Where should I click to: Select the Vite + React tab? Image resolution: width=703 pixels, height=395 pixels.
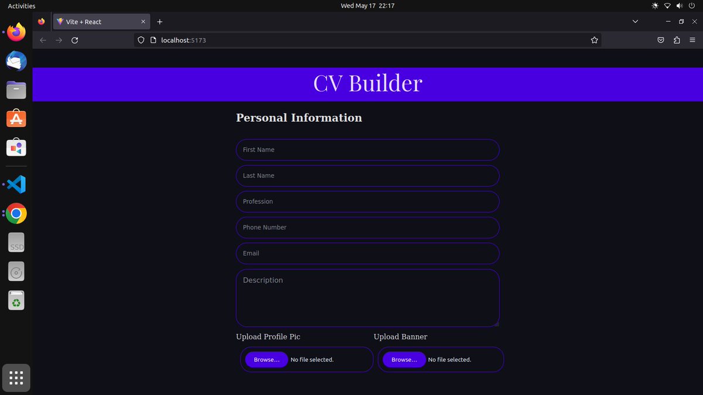(102, 22)
